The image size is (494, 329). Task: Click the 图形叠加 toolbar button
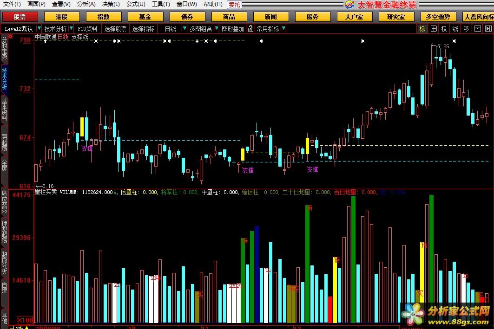point(233,29)
